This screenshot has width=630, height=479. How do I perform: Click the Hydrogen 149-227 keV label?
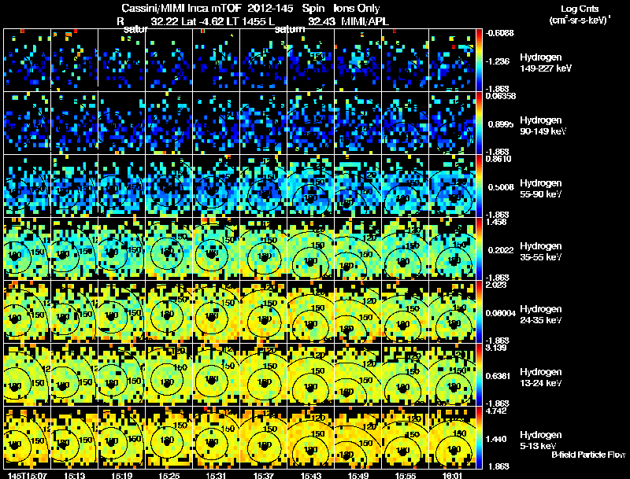point(546,63)
